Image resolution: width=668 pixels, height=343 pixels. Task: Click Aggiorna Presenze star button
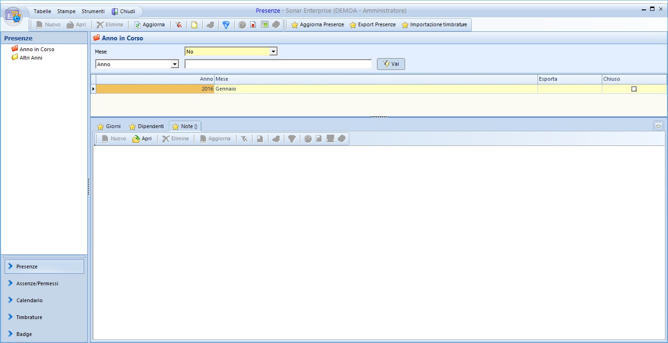(x=318, y=25)
